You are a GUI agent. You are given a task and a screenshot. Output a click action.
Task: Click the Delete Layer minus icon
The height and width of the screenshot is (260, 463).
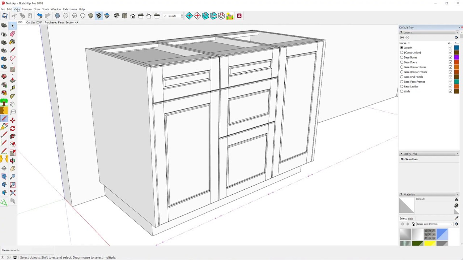[407, 38]
